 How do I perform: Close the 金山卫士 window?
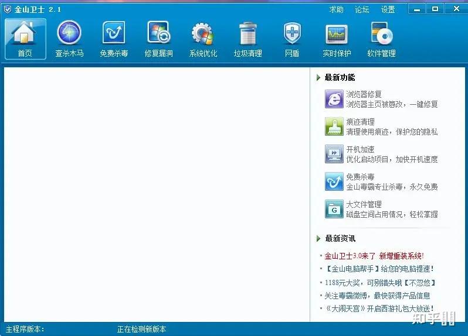[456, 9]
